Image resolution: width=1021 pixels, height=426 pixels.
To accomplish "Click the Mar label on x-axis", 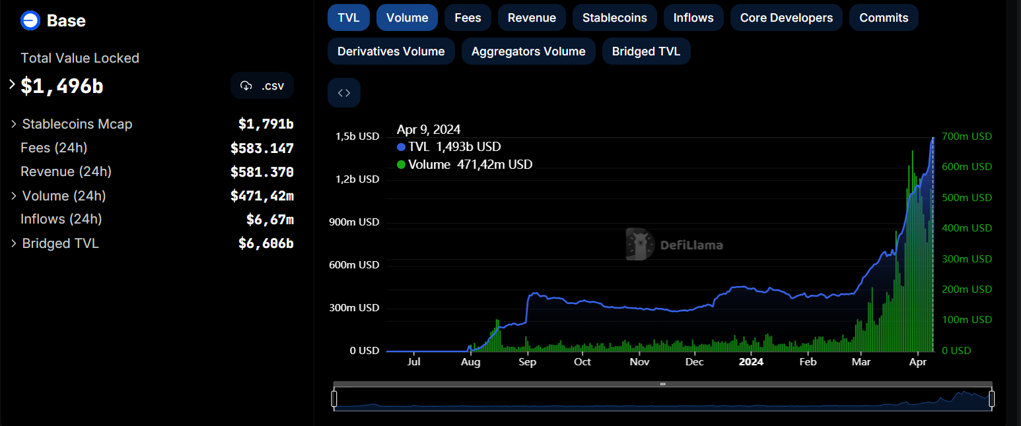I will [x=861, y=362].
